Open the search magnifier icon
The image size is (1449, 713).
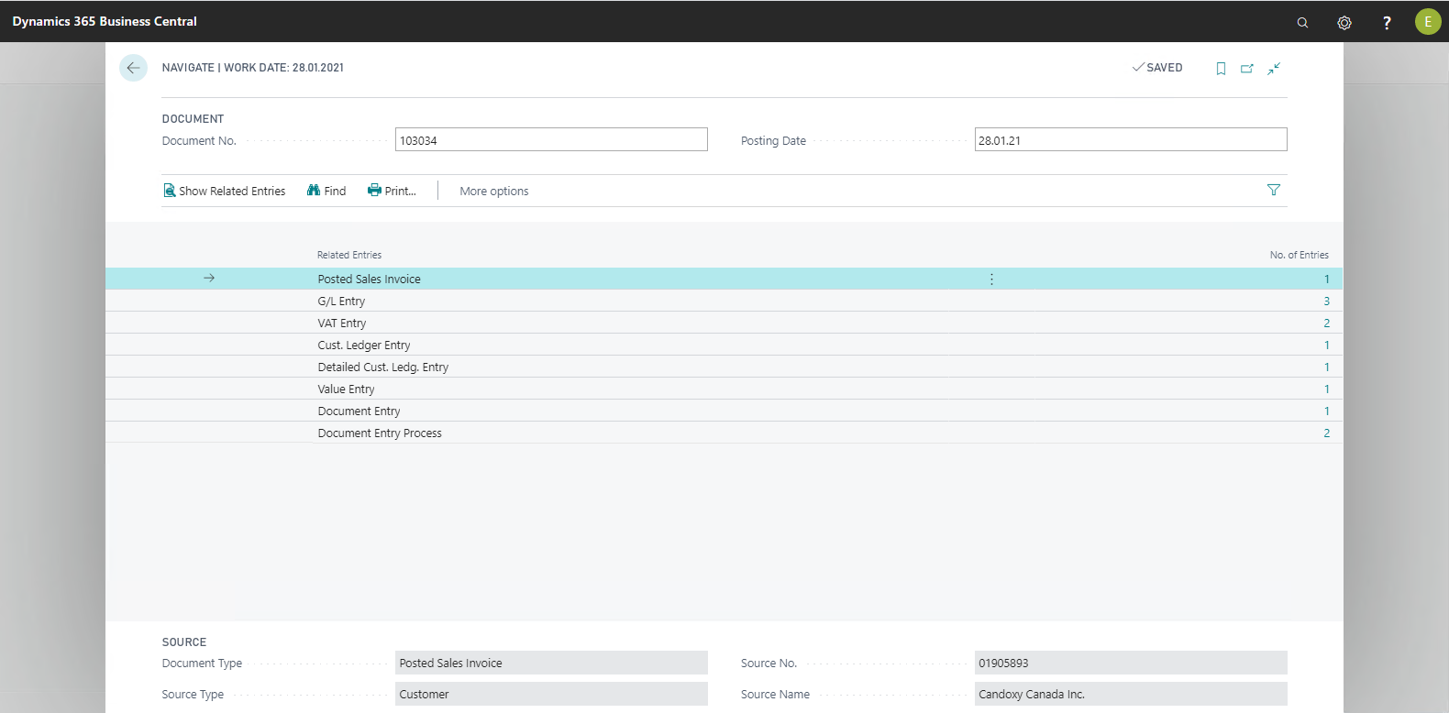coord(1302,22)
